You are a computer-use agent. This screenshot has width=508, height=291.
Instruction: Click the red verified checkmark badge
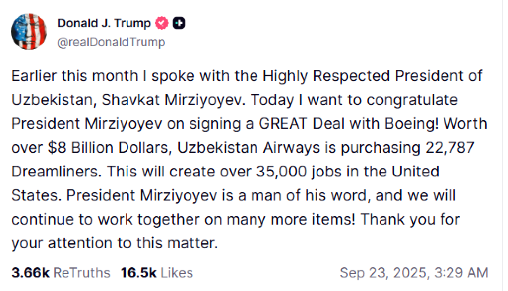162,23
